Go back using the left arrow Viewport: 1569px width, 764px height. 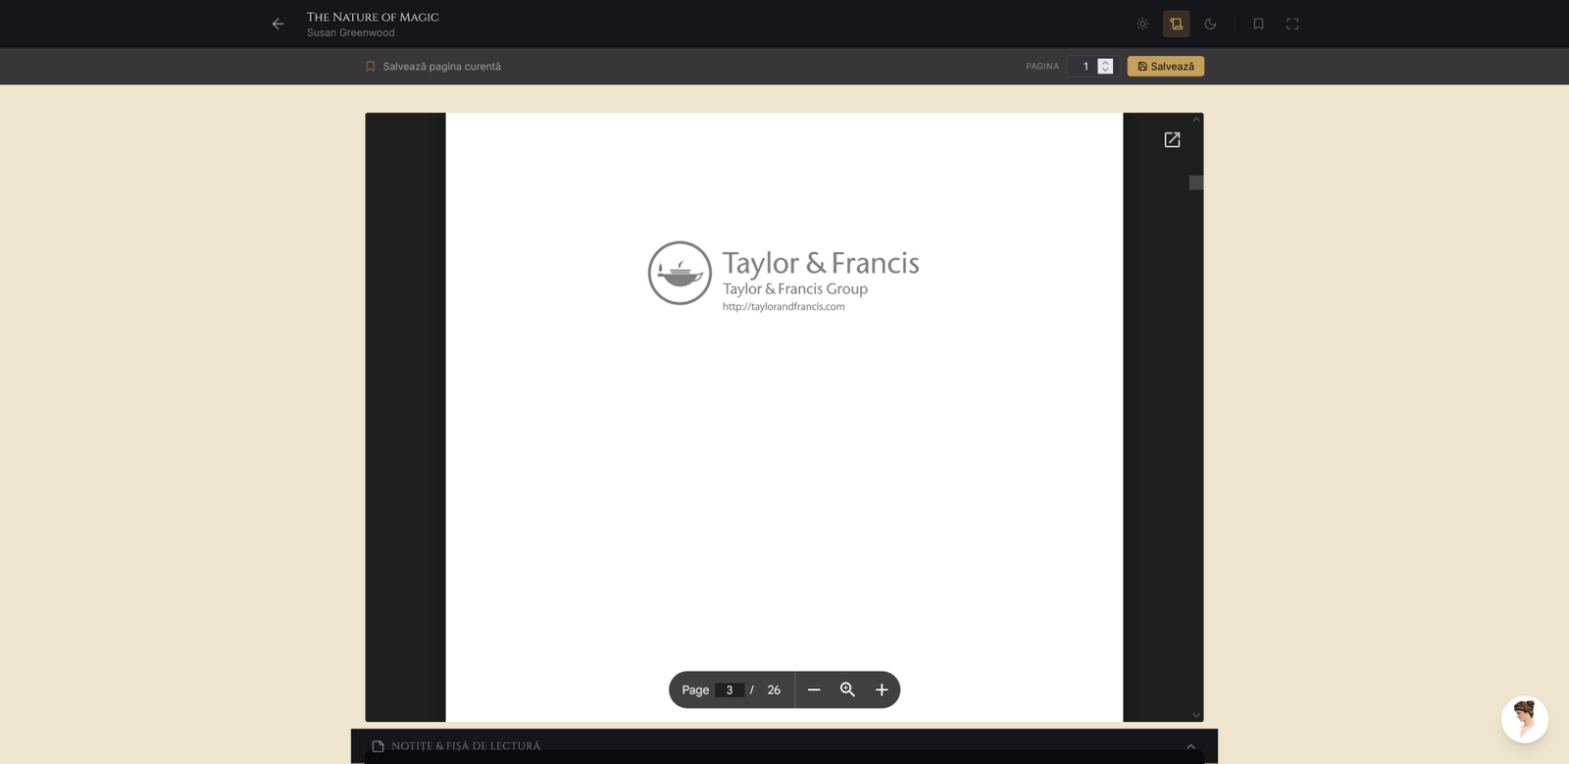[278, 24]
